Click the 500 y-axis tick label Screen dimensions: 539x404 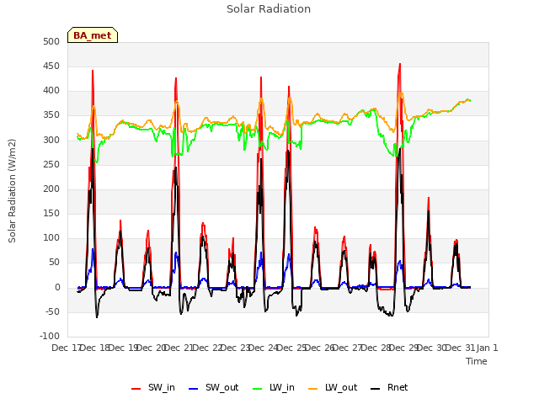coord(51,41)
